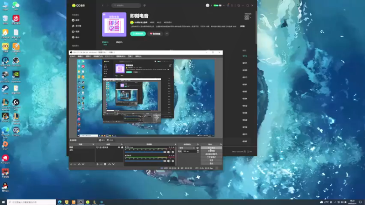Viewport: 365px width, 205px height.
Task: Click the QQ Music search box
Action: click(x=126, y=5)
